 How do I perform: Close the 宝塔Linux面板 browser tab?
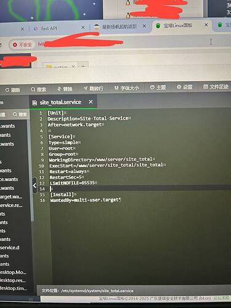coord(206,25)
